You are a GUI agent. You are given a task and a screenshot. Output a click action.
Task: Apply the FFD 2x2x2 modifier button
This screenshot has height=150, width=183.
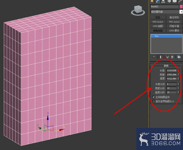[x=174, y=22]
